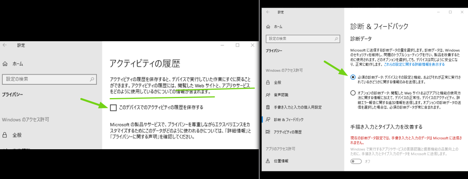Check このデバイスでのアクティビティの履歴を保存する
Viewport: 468px width, 179px height.
point(113,108)
